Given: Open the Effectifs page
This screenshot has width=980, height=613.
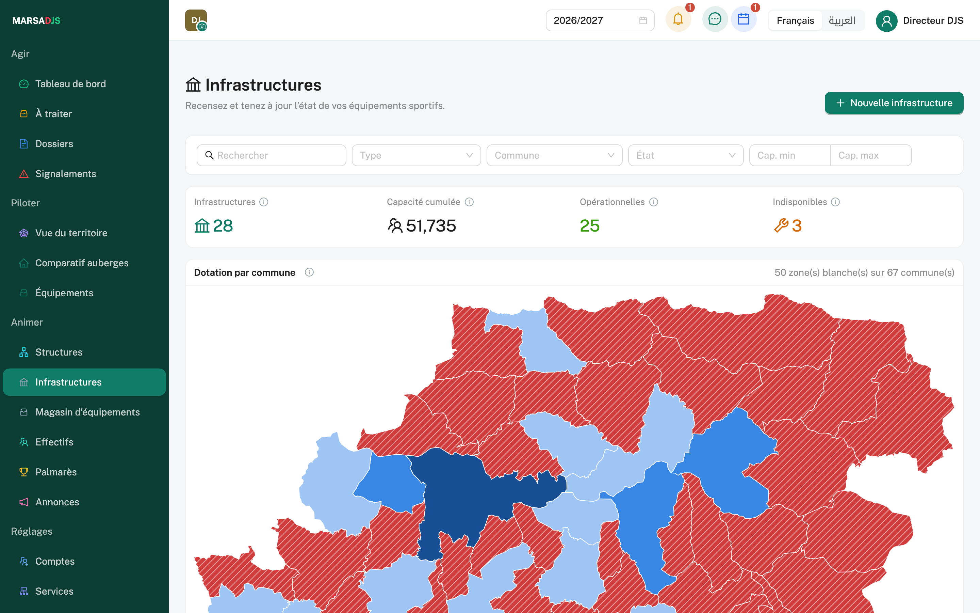Looking at the screenshot, I should [x=84, y=442].
